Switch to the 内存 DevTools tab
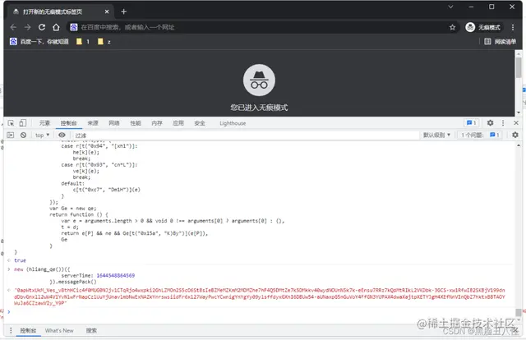Viewport: 526px width, 340px height. tap(157, 123)
